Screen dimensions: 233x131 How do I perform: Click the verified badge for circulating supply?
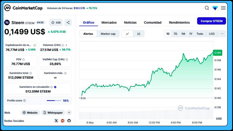(55, 87)
